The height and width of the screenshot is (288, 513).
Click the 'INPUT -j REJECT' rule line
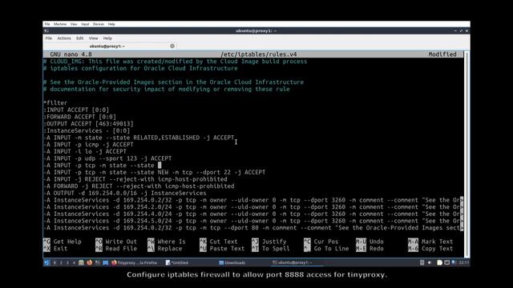[x=135, y=179]
